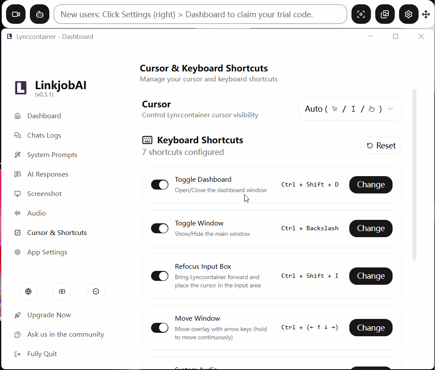Image resolution: width=435 pixels, height=370 pixels.
Task: Click "Open/Close the dashboard window" description
Action: [x=221, y=190]
